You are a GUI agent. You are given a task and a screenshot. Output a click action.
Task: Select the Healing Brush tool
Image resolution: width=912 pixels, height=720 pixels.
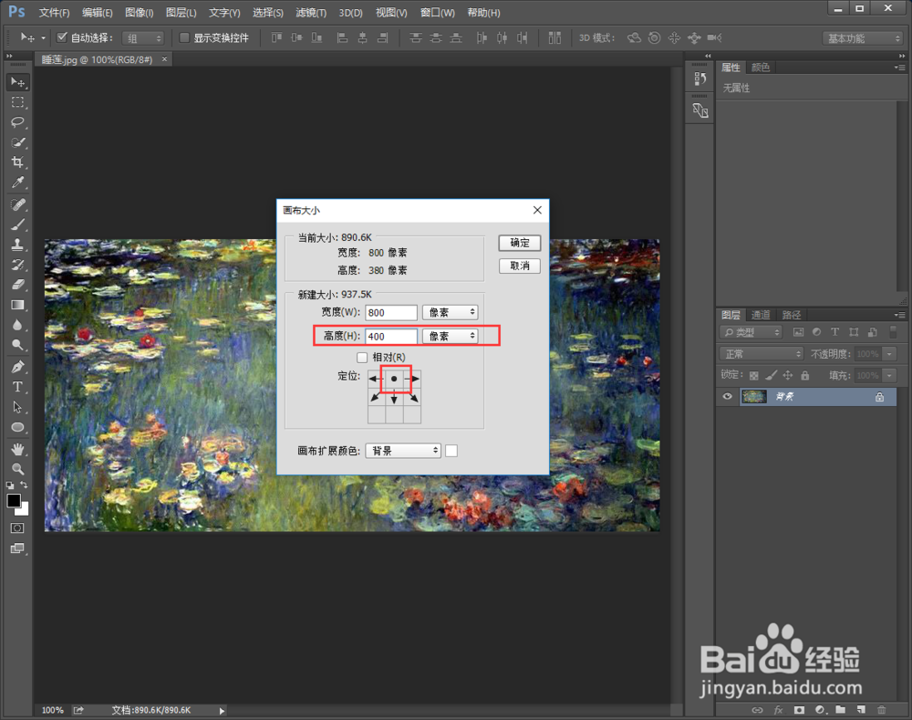click(x=18, y=204)
